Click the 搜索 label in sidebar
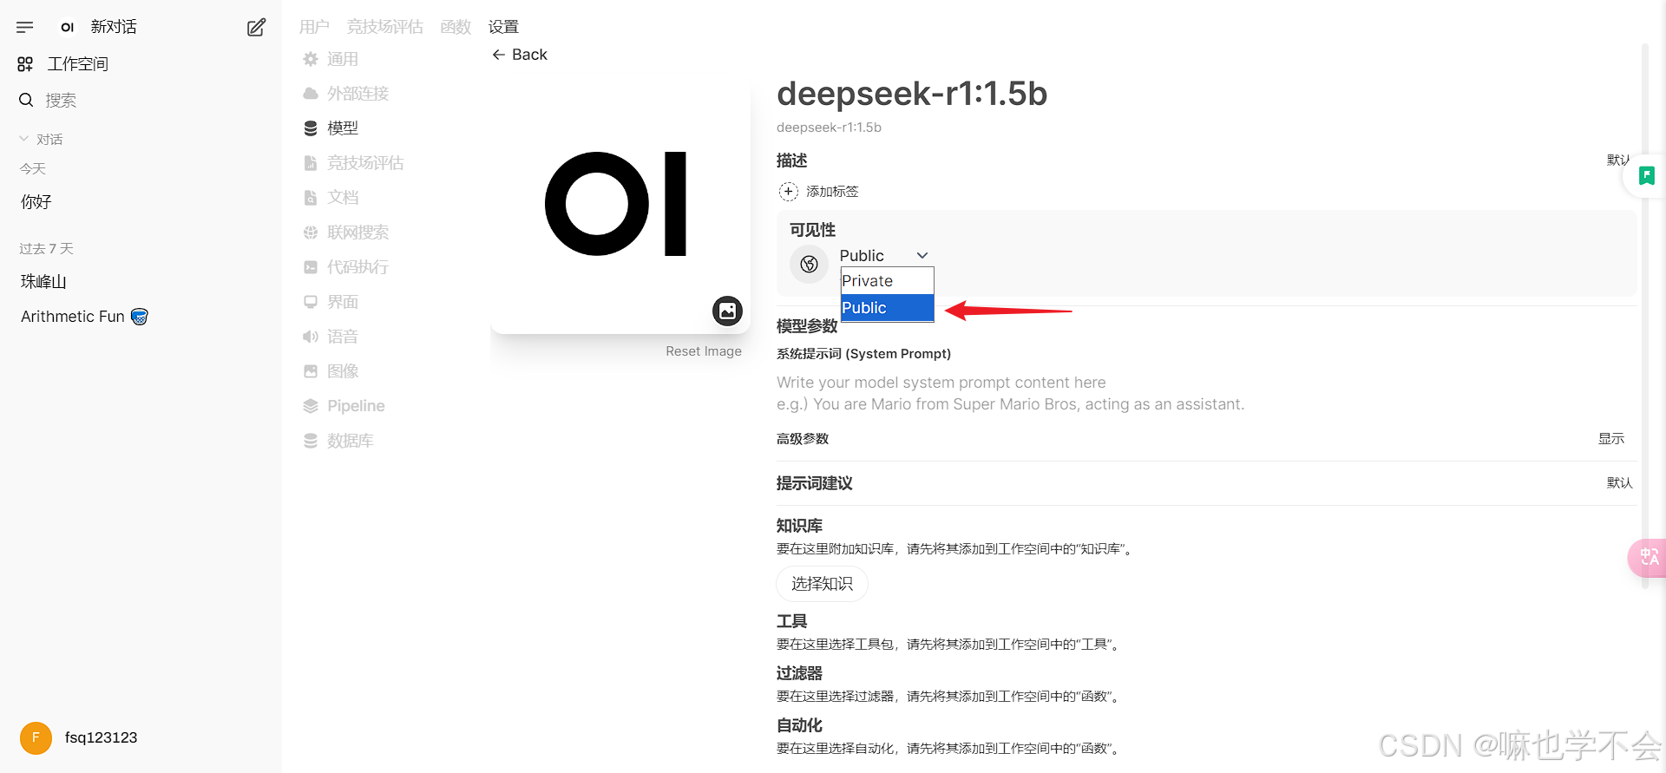 pyautogui.click(x=61, y=101)
